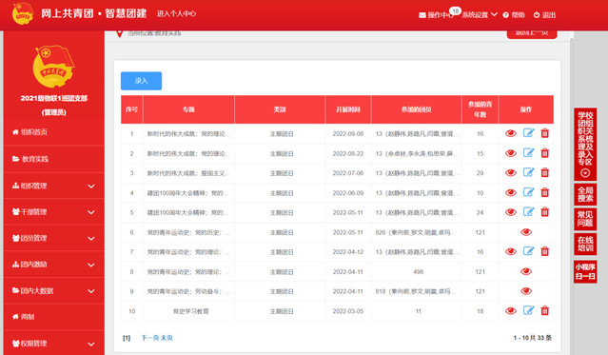Edit the 2022-06-09 activity record

coord(528,192)
